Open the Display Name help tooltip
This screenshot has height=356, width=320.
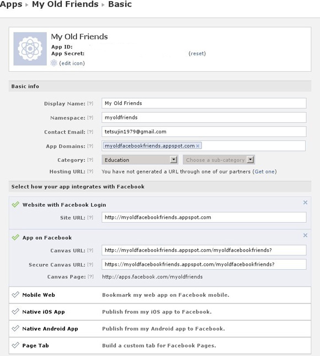(90, 103)
